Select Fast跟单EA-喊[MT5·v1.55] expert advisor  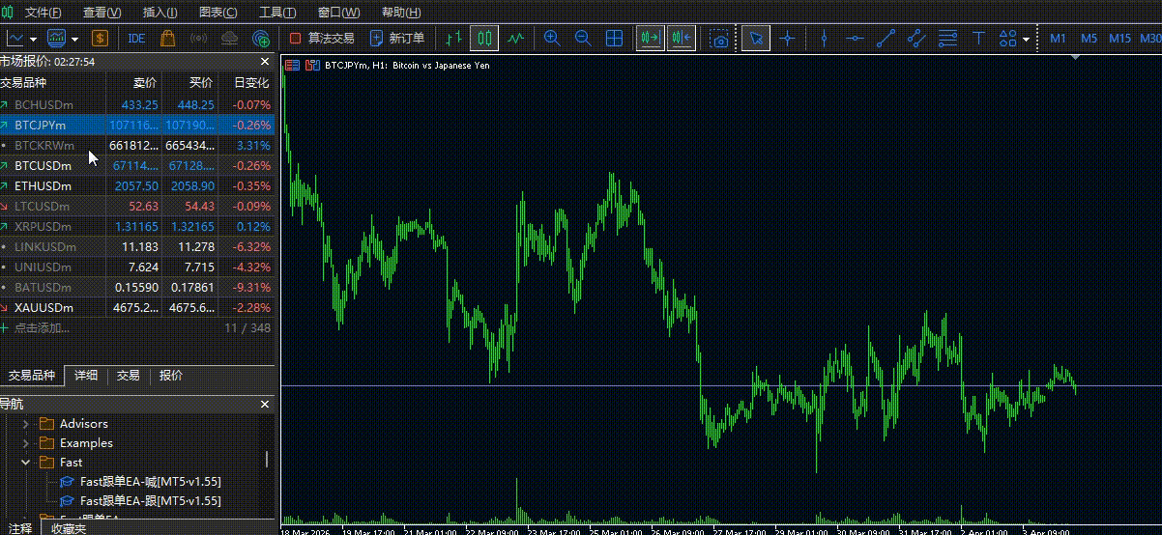(150, 482)
